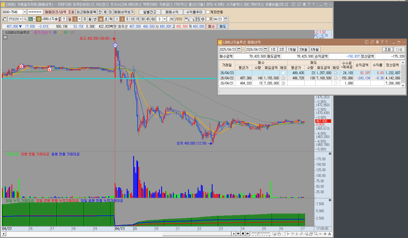Click the candlestick indicator add icon

pyautogui.click(x=187, y=19)
